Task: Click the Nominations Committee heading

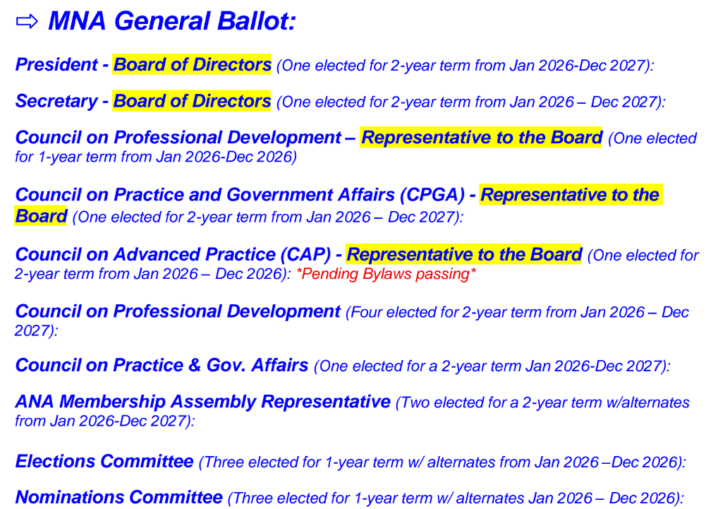Action: tap(118, 497)
